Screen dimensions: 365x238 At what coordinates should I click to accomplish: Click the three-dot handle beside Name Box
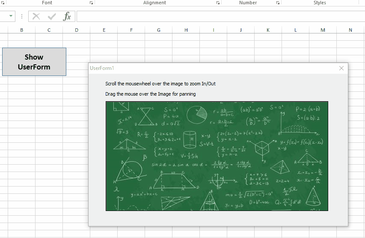(22, 16)
